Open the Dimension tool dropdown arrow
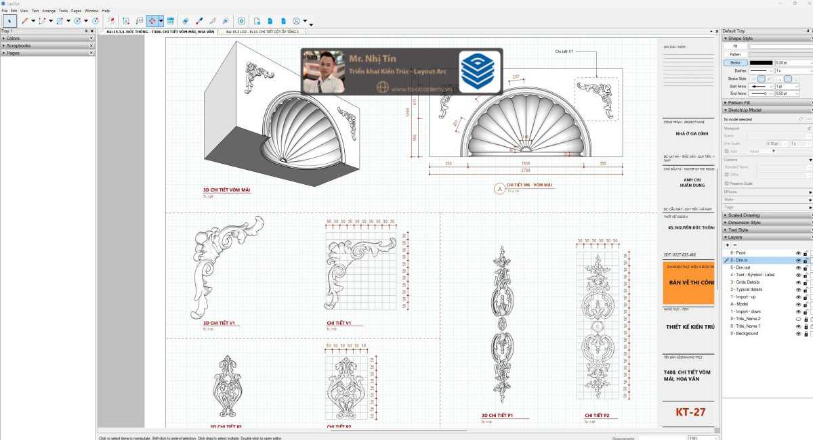 pyautogui.click(x=161, y=21)
